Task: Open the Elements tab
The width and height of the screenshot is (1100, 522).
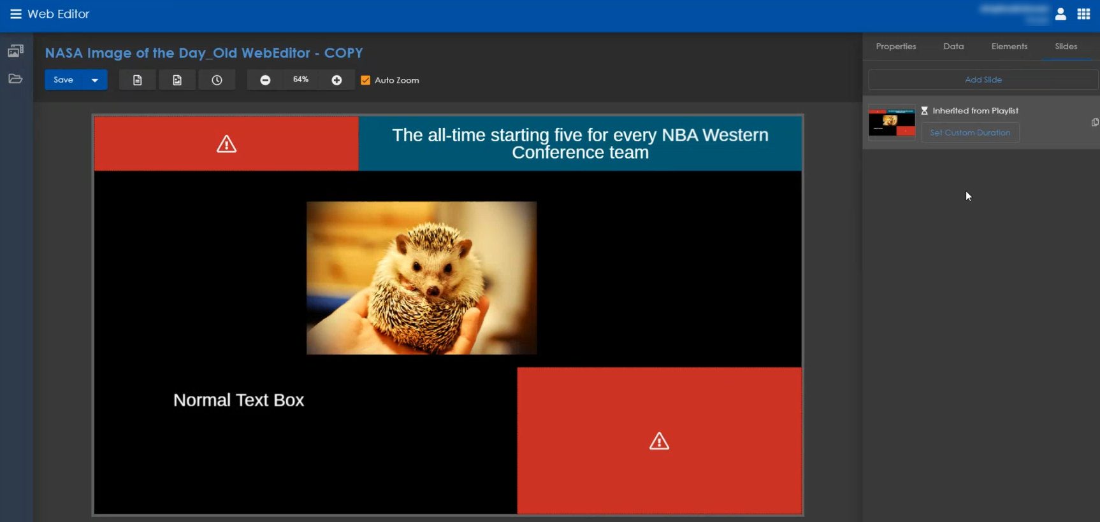Action: point(1009,46)
